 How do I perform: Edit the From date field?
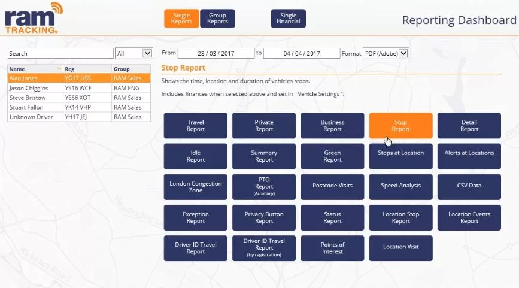[216, 53]
